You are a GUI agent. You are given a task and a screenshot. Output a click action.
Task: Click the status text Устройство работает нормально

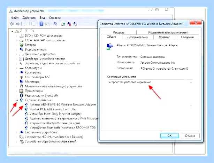coord(130,82)
